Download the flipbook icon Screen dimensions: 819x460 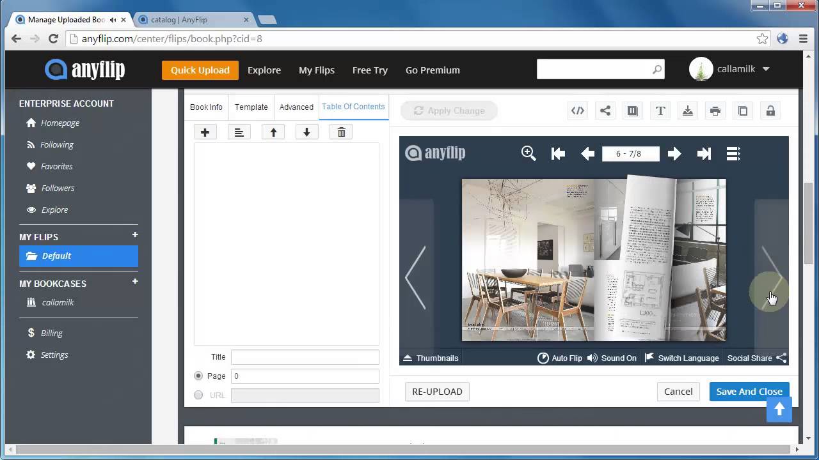pyautogui.click(x=688, y=111)
